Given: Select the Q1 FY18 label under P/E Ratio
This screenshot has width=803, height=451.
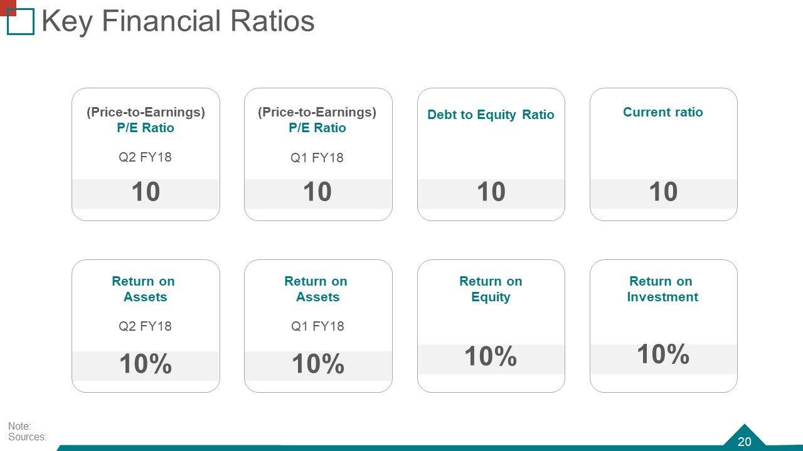Looking at the screenshot, I should coord(317,158).
